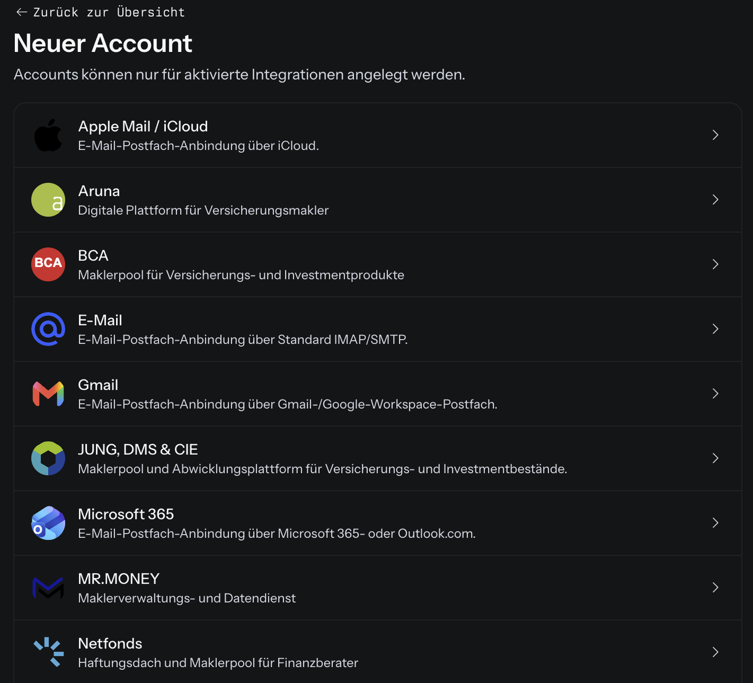Open chevron on JUNG, DMS & CIE row
The height and width of the screenshot is (683, 753).
(715, 458)
